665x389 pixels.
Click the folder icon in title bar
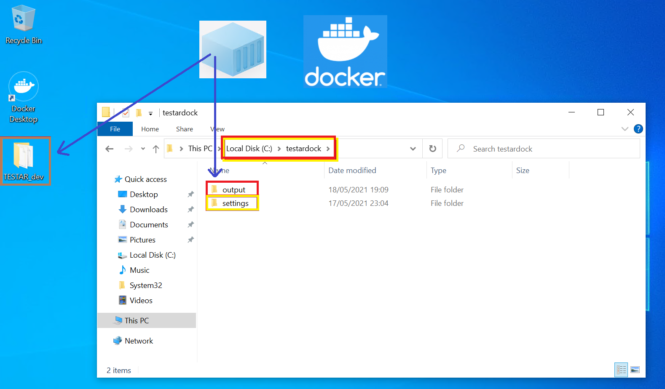click(106, 112)
